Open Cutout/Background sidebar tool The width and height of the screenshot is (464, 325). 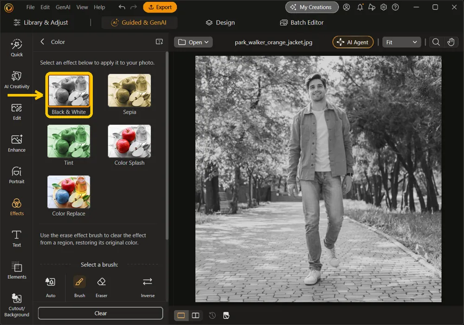coord(17,305)
